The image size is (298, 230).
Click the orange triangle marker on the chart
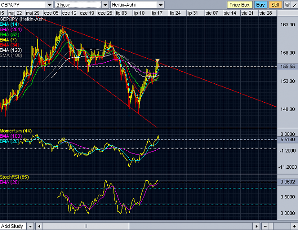point(157,61)
